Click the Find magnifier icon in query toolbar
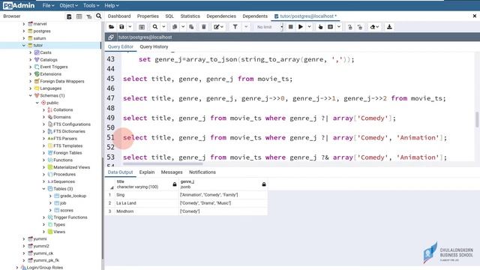The width and height of the screenshot is (480, 270). click(155, 27)
